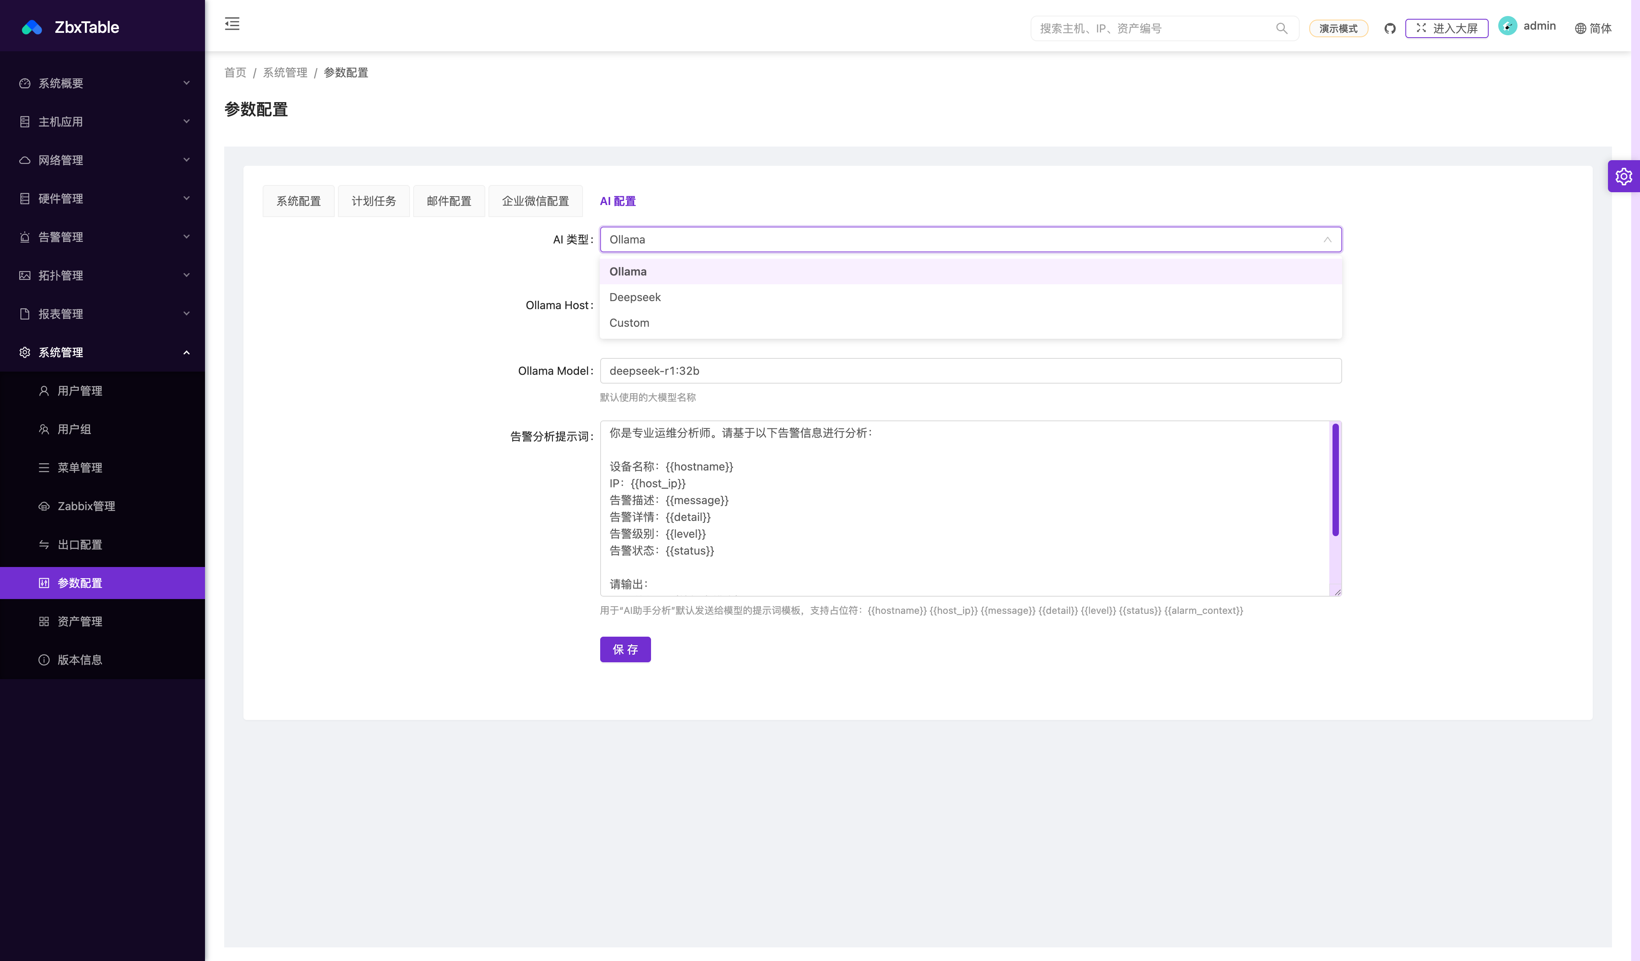Click the prompt textarea scrollbar thumb
The width and height of the screenshot is (1640, 961).
point(1335,480)
